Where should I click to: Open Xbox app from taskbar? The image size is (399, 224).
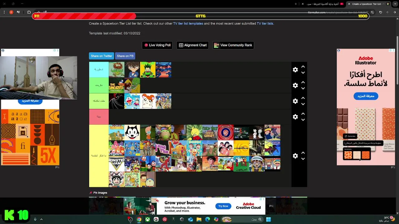coord(147,219)
